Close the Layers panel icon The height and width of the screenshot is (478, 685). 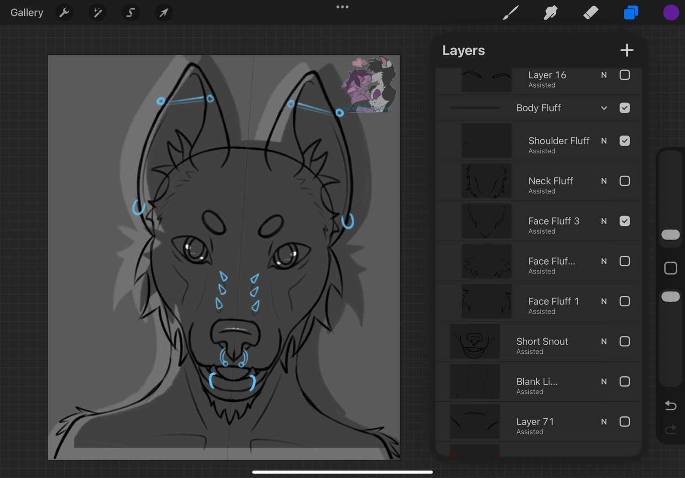[631, 13]
